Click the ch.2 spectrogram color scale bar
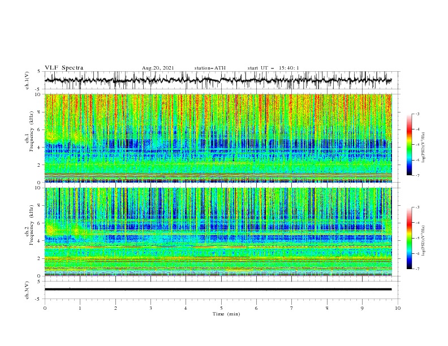This screenshot has width=448, height=346. click(409, 238)
